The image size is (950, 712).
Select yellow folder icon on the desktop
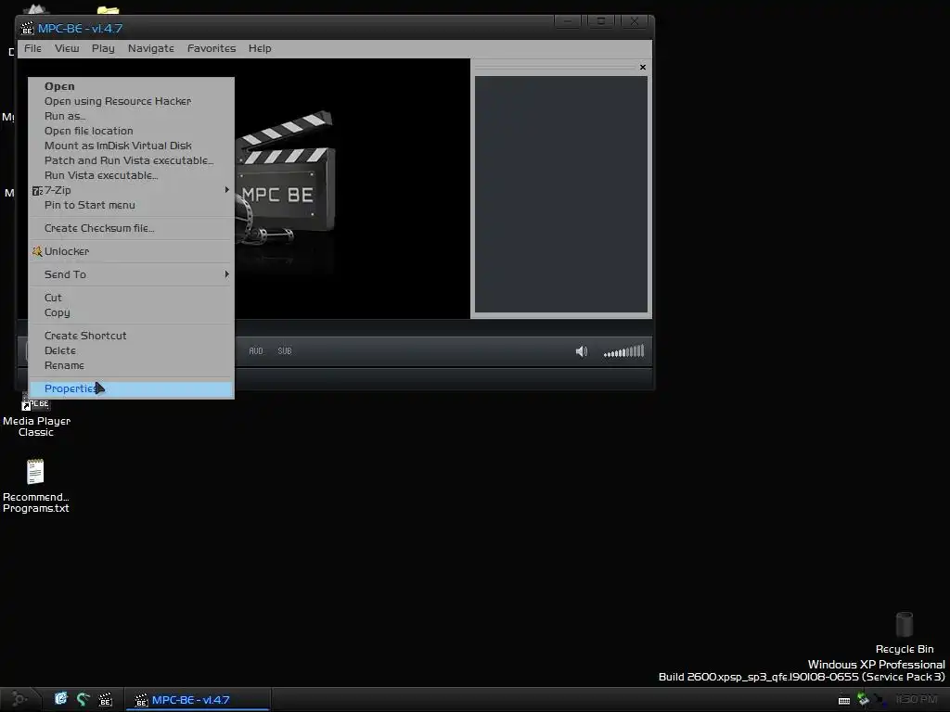click(108, 9)
